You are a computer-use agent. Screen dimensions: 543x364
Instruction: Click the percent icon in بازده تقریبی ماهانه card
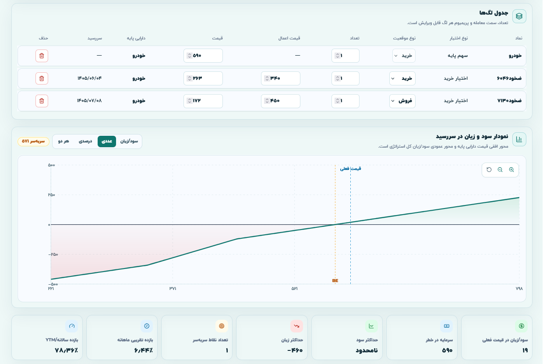tap(147, 326)
